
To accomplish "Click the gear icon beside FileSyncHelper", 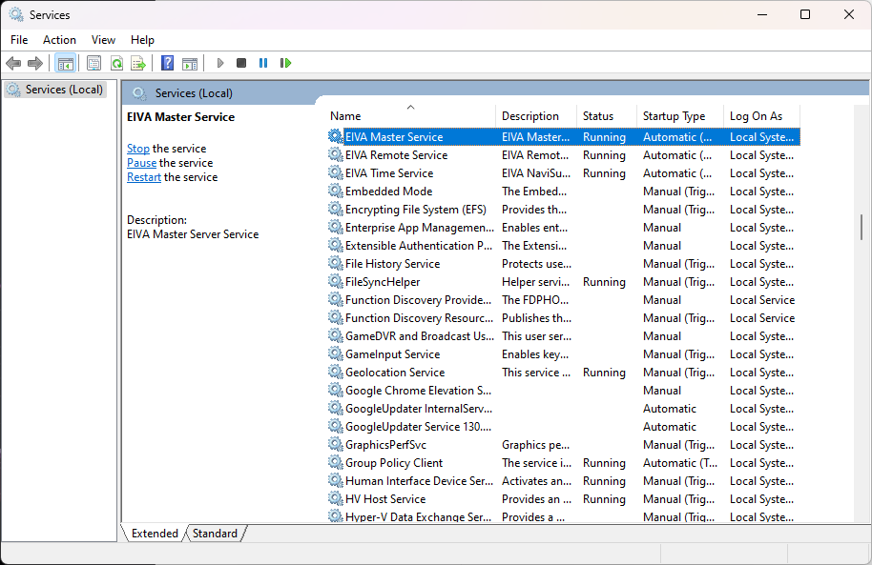I will (335, 281).
